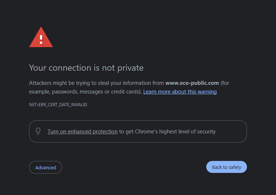This screenshot has width=276, height=195.
Task: Click the empty right end of the suggestion box
Action: click(x=232, y=131)
